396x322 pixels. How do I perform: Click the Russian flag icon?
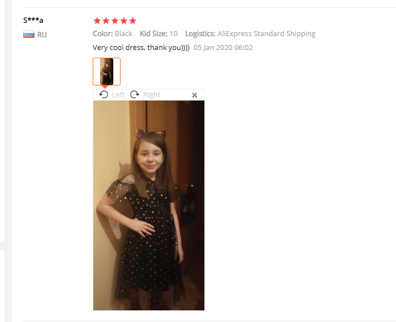pos(29,34)
